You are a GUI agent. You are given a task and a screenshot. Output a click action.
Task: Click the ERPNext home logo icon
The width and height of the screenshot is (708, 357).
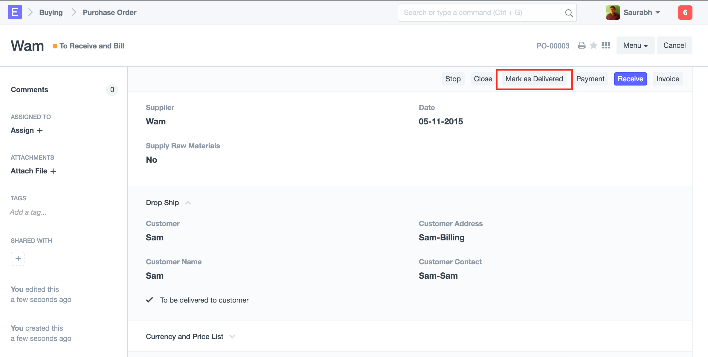[x=15, y=12]
